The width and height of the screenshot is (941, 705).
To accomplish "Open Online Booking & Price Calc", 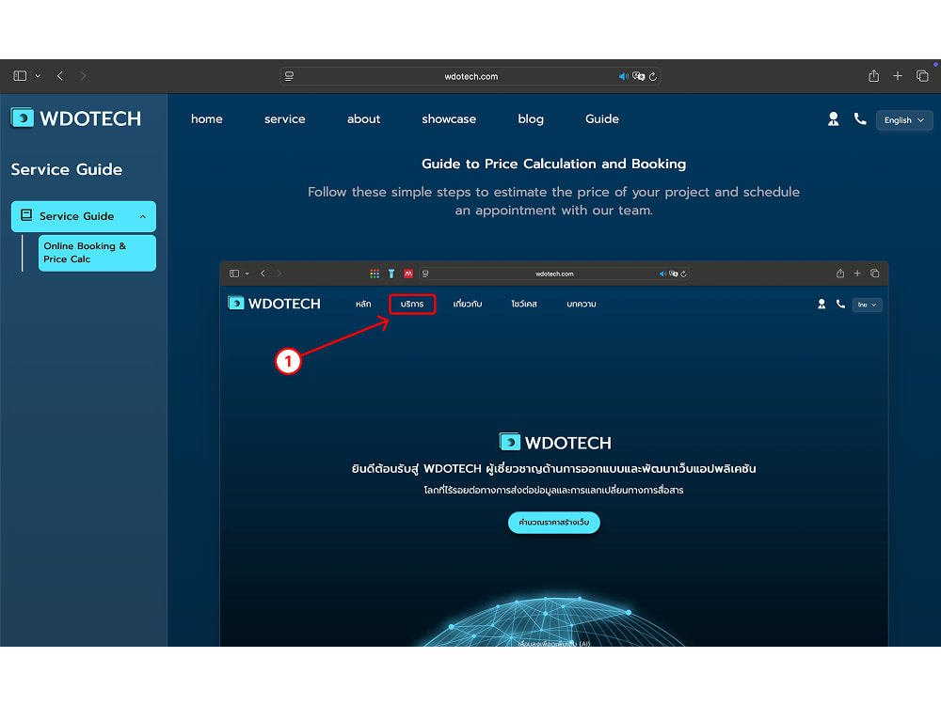I will 97,252.
